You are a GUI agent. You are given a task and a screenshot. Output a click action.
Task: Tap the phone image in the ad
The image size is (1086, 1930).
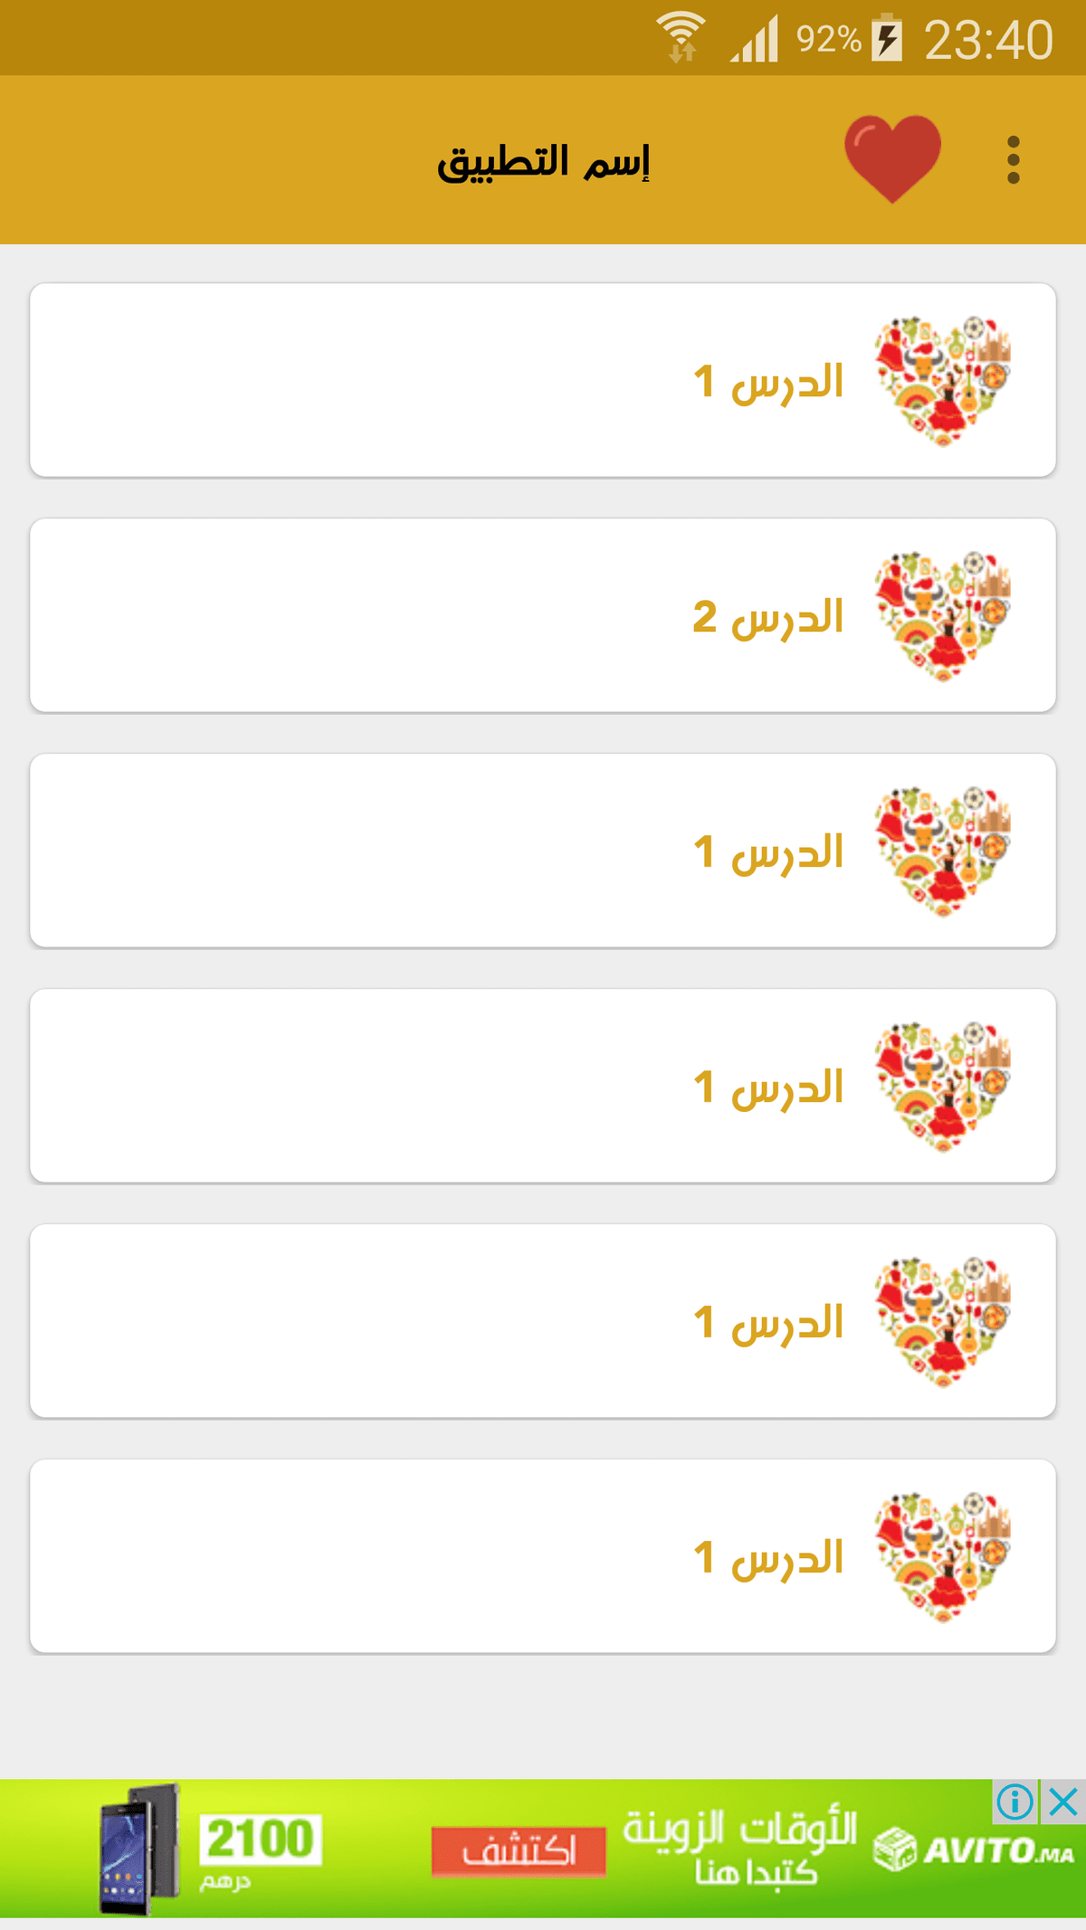[138, 1849]
